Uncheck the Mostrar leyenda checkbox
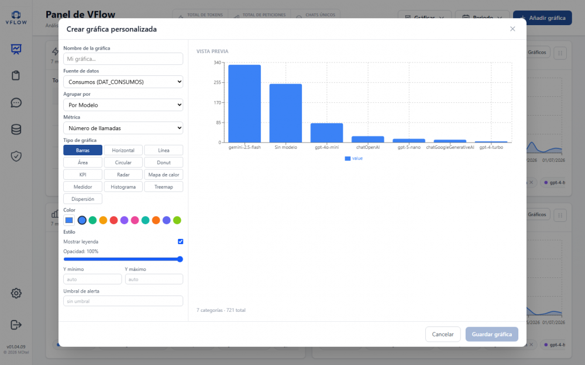Image resolution: width=585 pixels, height=365 pixels. coord(181,242)
